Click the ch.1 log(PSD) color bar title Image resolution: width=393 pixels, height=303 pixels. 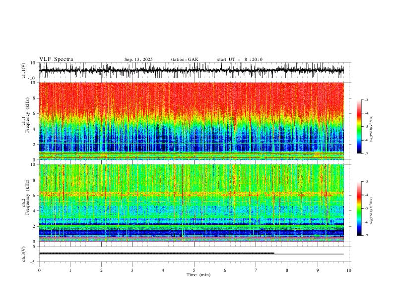pos(372,129)
